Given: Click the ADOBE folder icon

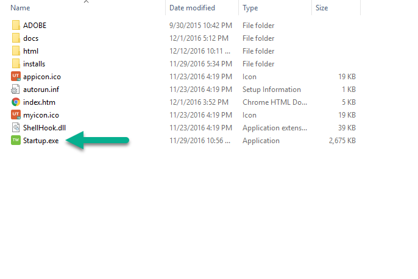Looking at the screenshot, I should [x=16, y=26].
